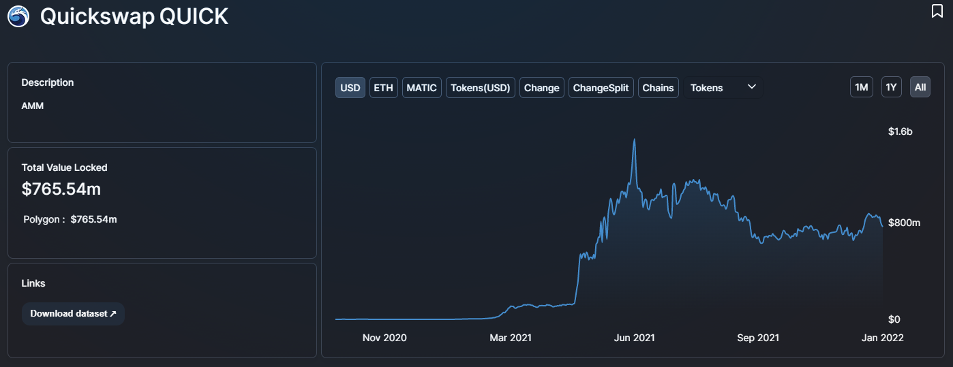The width and height of the screenshot is (953, 367).
Task: Click the Quickswap QUICK title
Action: click(x=134, y=16)
